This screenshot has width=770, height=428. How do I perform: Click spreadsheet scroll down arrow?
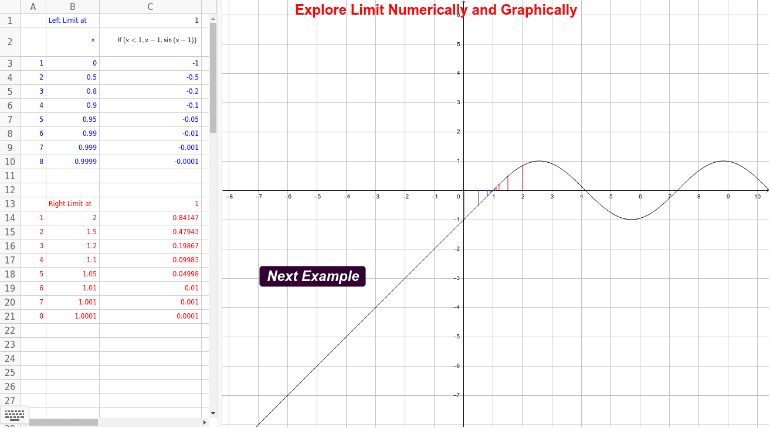213,413
